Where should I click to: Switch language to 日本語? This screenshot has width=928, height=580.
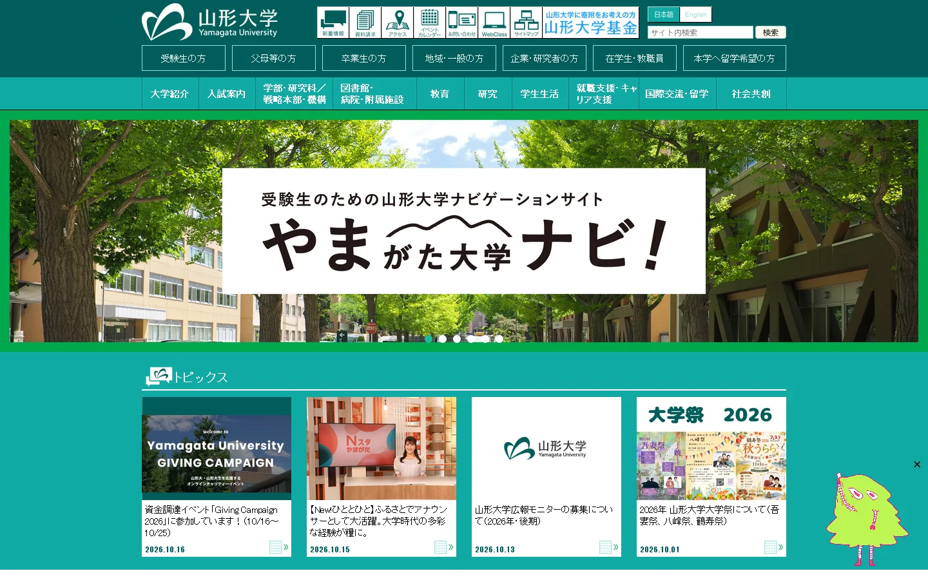pyautogui.click(x=663, y=15)
